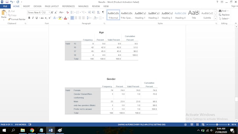
Task: Open multilevel list dropdown
Action: [x=86, y=12]
